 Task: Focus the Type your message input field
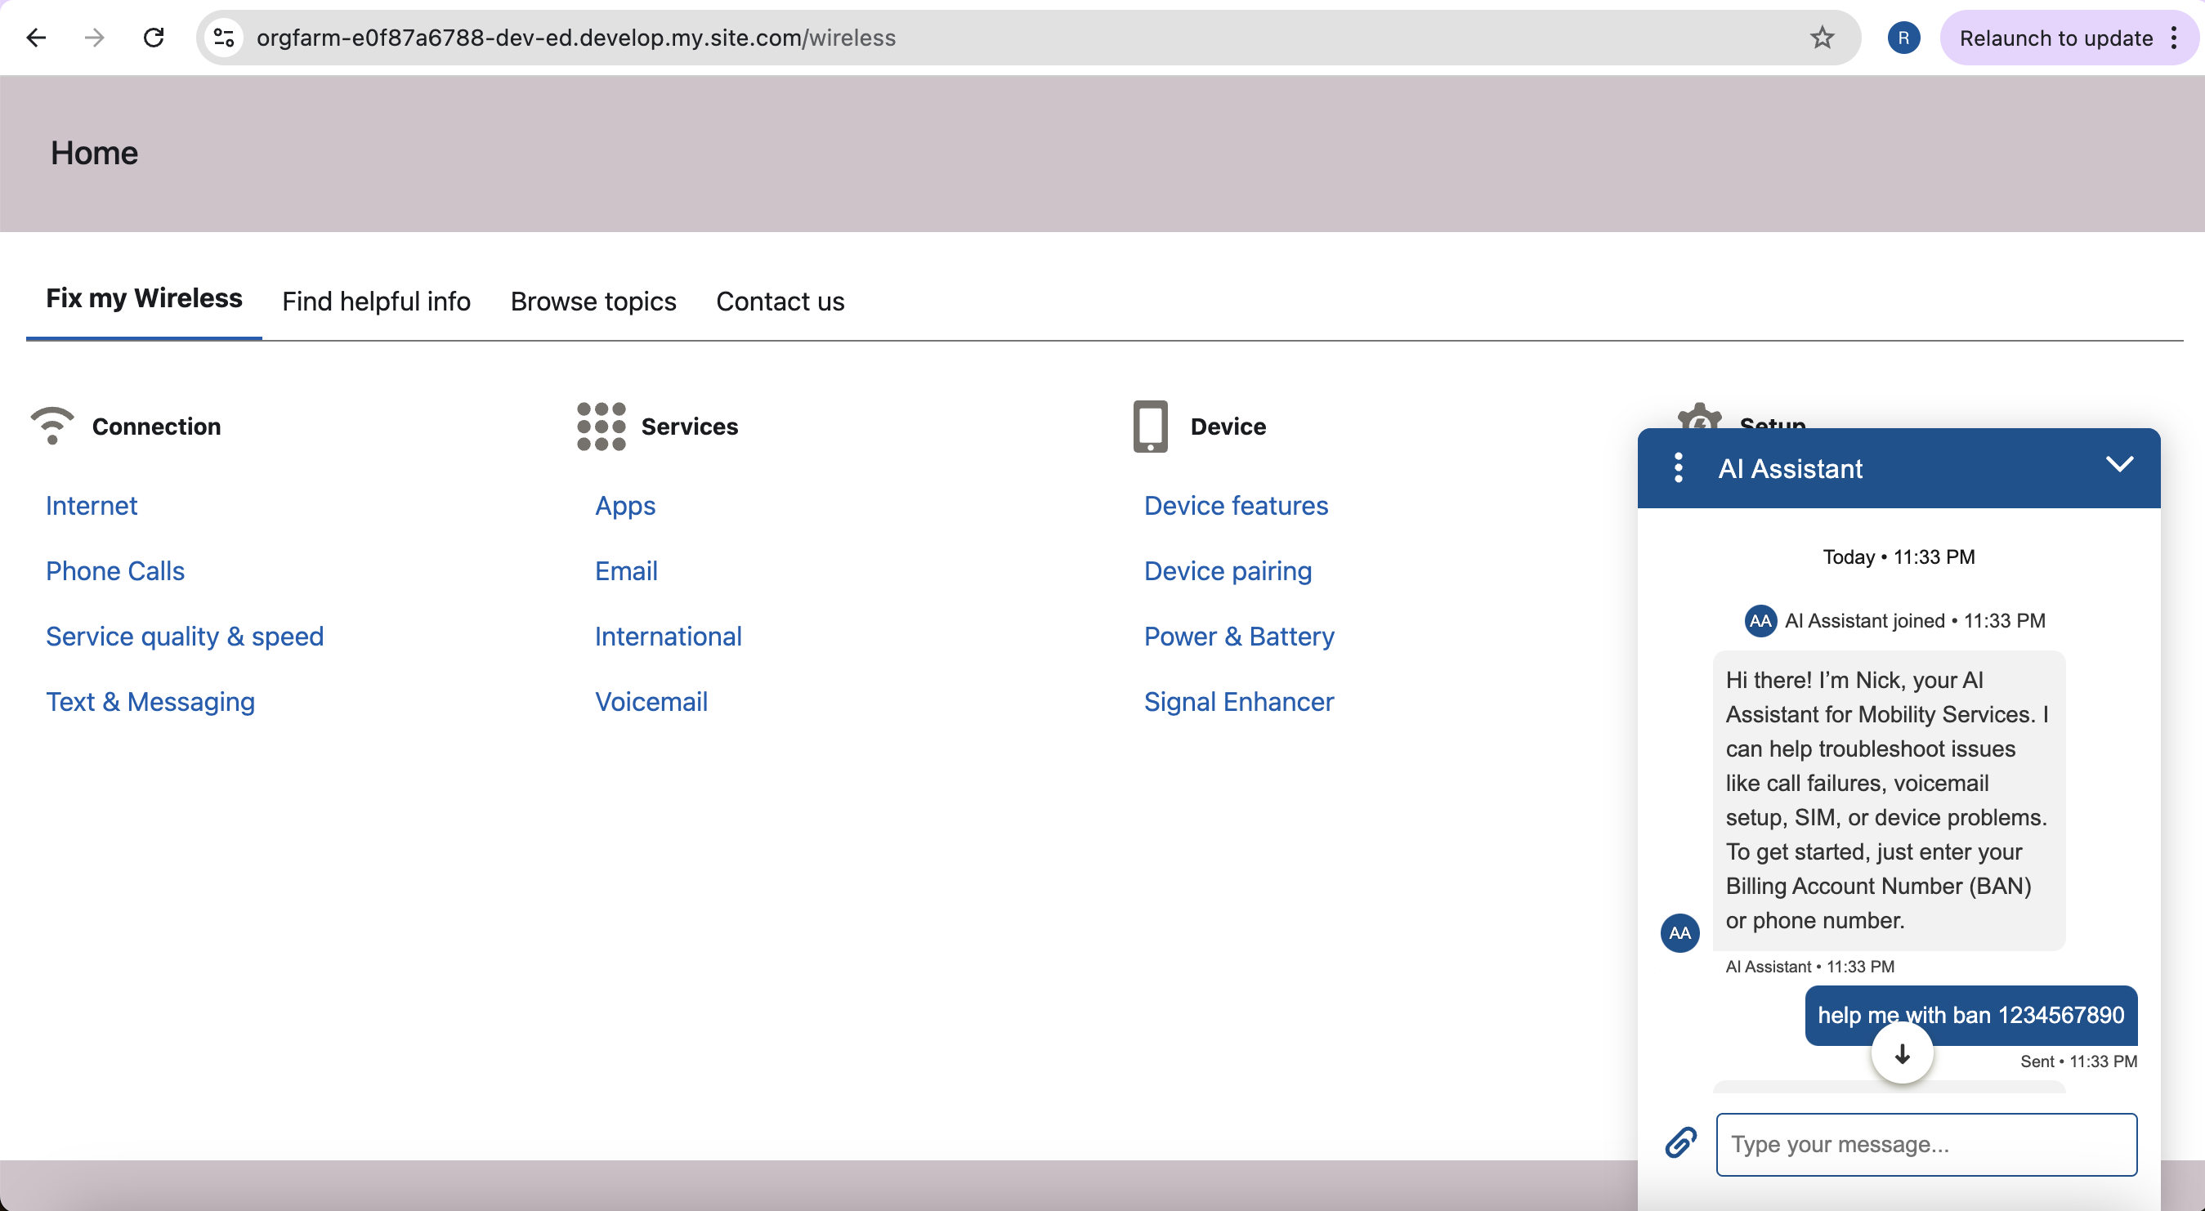pyautogui.click(x=1925, y=1144)
